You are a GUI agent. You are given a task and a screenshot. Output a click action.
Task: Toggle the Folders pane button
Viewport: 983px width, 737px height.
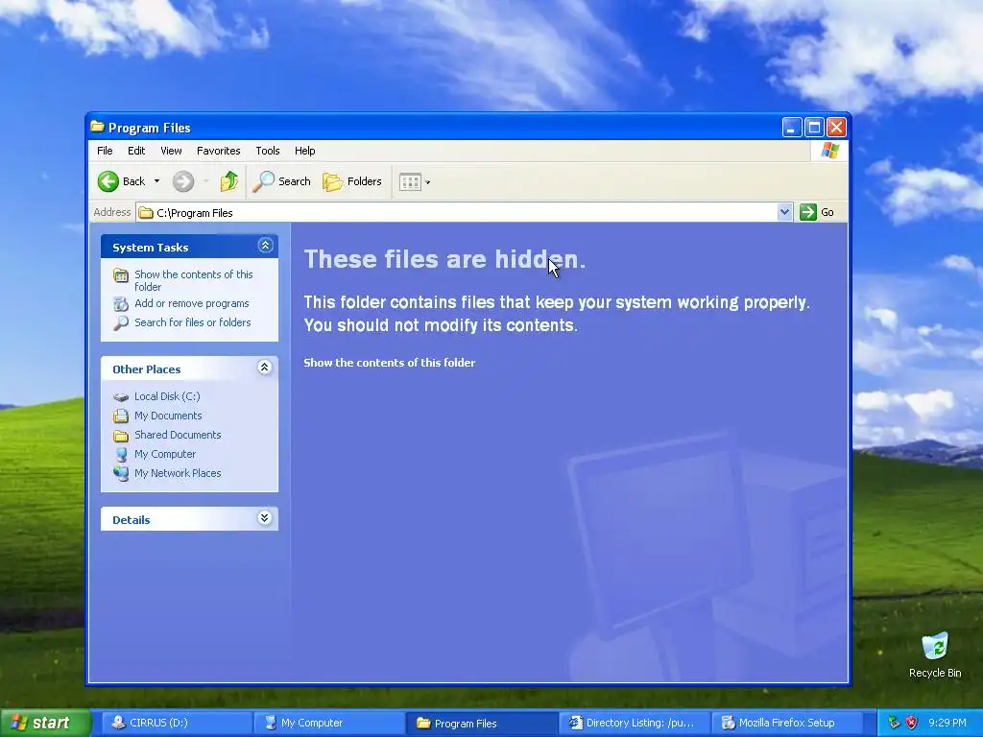click(x=352, y=181)
